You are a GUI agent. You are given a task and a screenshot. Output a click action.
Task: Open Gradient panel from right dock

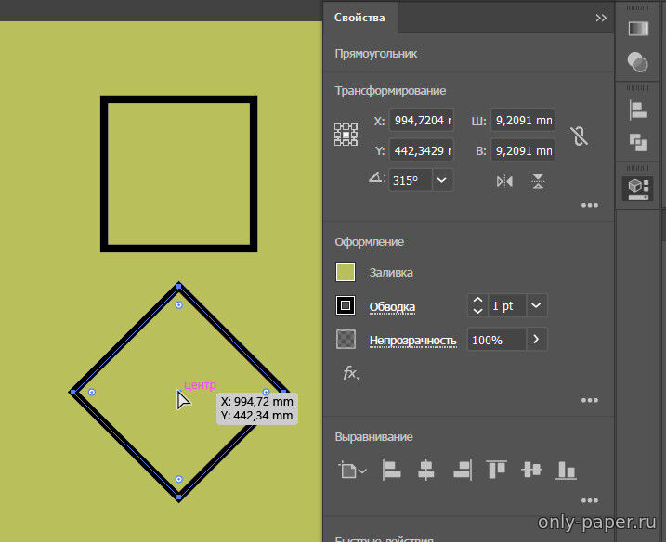(637, 29)
